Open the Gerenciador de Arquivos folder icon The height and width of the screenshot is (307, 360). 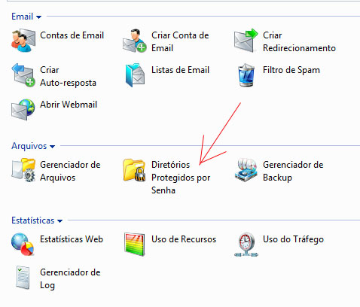23,170
